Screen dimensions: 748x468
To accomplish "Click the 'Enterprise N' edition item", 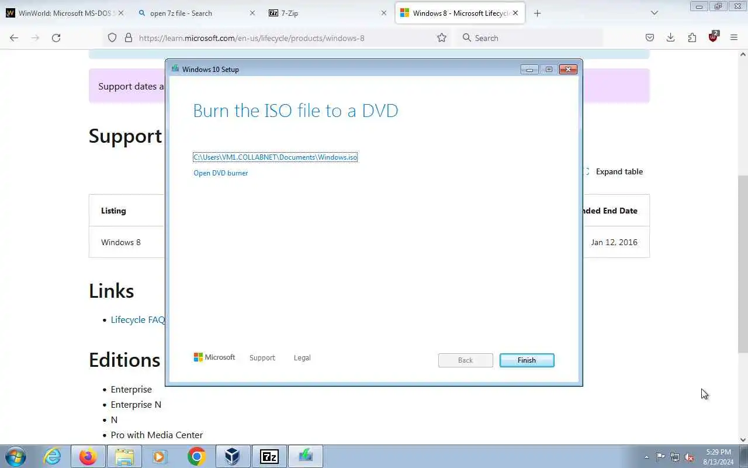I will [x=136, y=404].
